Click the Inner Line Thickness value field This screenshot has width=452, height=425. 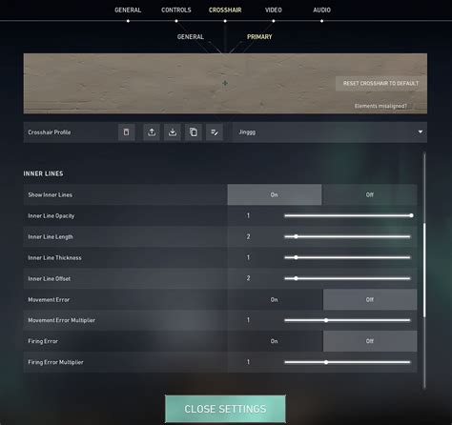[x=248, y=257]
